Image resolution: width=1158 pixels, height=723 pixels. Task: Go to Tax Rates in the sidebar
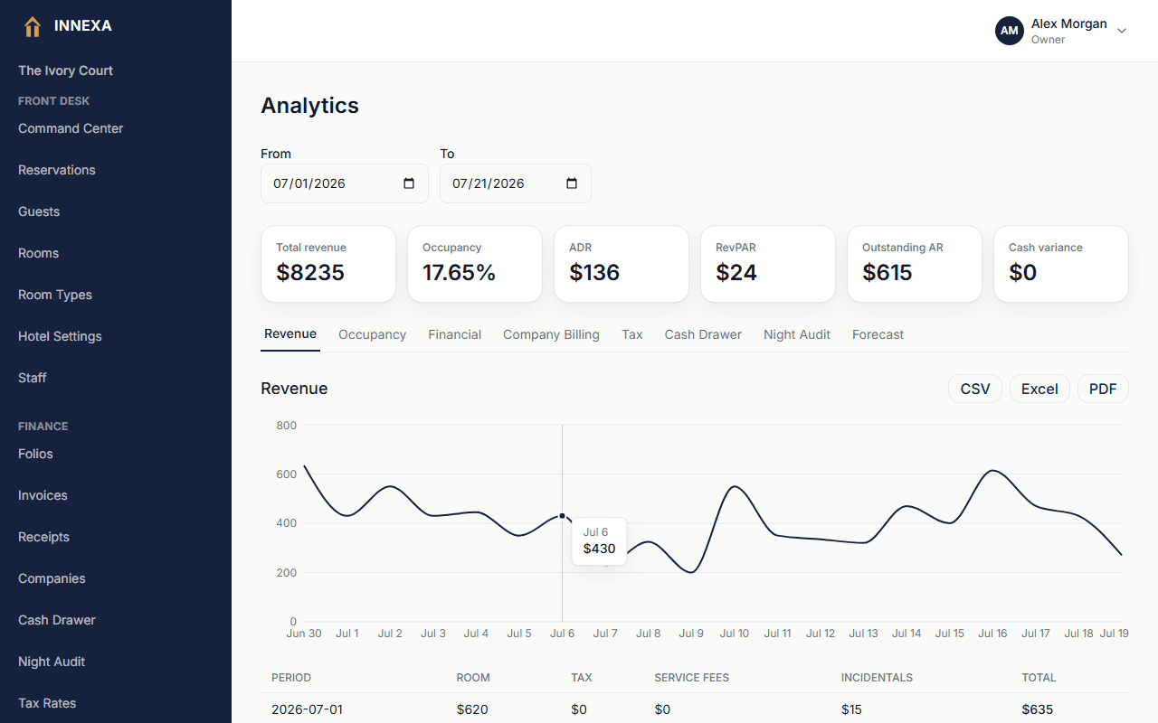47,703
